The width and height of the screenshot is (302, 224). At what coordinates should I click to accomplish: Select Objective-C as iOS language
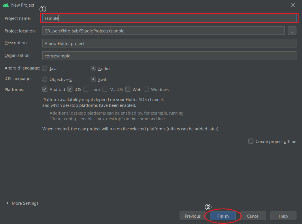[x=45, y=79]
